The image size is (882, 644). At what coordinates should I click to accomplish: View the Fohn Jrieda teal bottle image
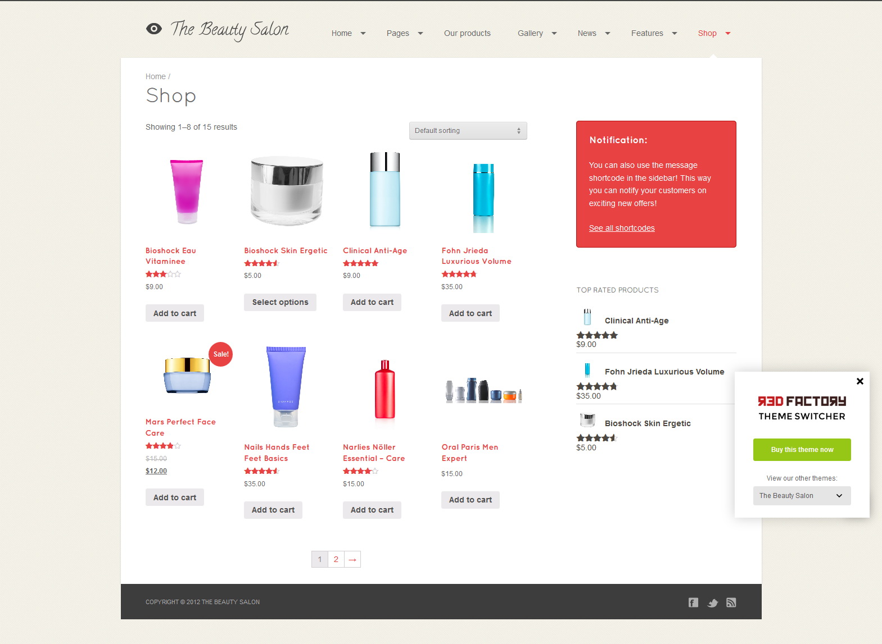point(483,198)
